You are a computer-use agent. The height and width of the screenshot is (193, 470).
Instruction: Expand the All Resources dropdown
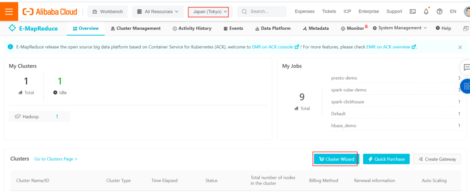(x=158, y=12)
